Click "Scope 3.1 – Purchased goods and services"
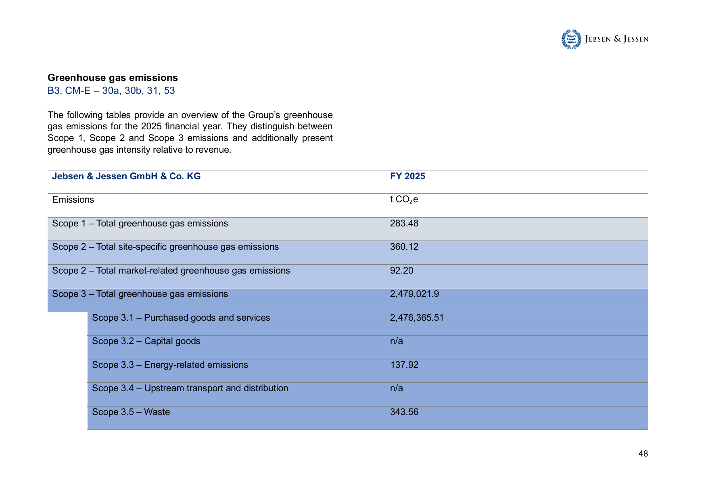Viewport: 708px width, 500px height. pos(181,318)
